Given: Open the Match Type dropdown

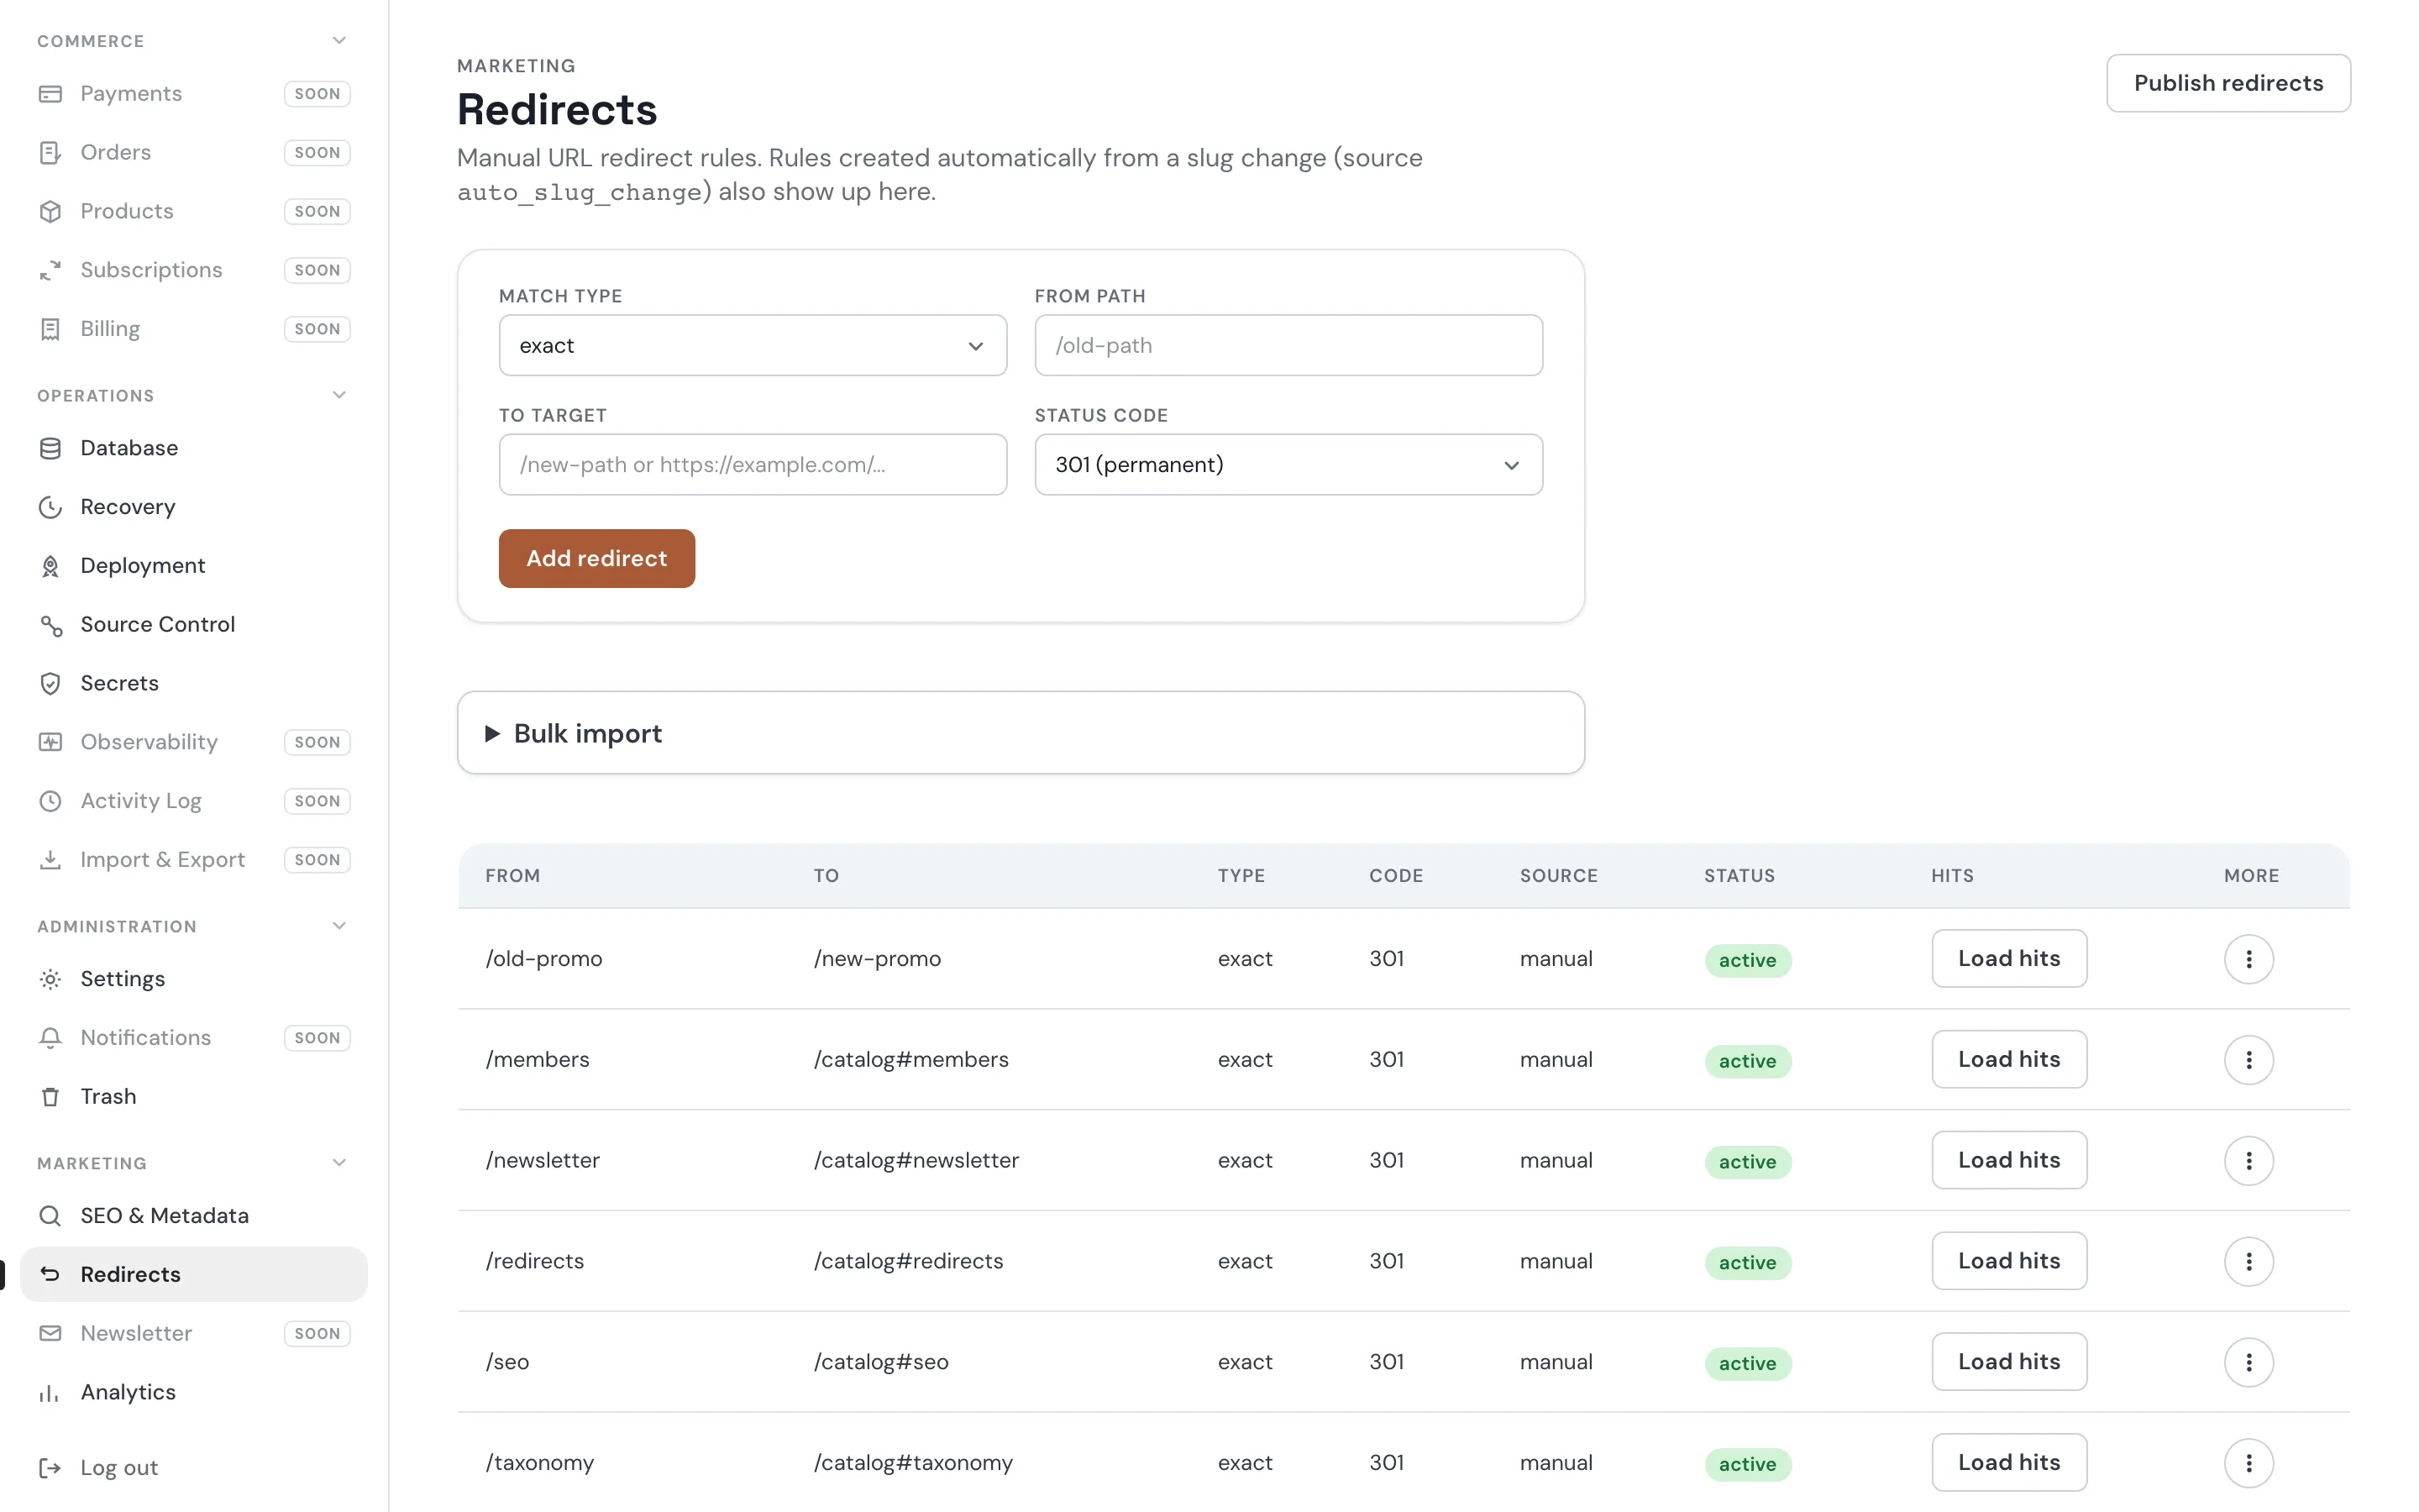Looking at the screenshot, I should click(753, 346).
